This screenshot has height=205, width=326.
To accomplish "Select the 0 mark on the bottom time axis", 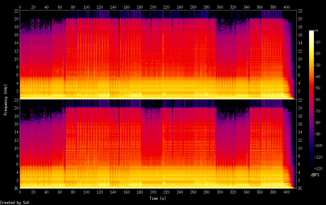I will (20, 193).
